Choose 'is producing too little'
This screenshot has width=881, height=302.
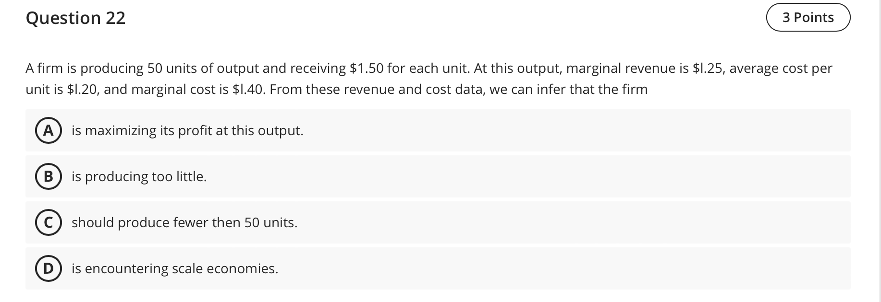[x=139, y=176]
